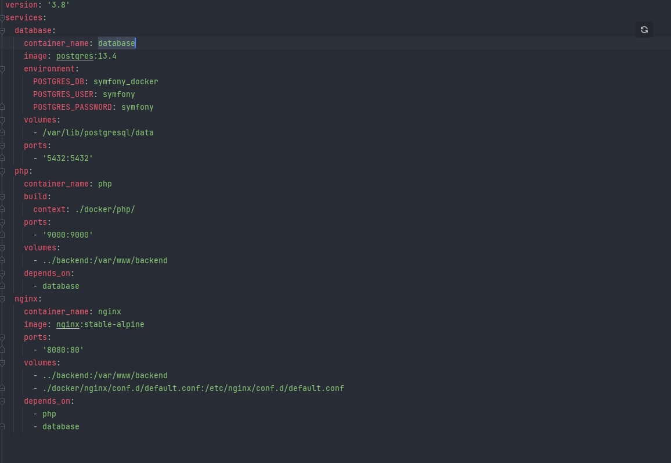Click the /var/lib/postgresql/data volume path
The height and width of the screenshot is (463, 671).
point(98,133)
